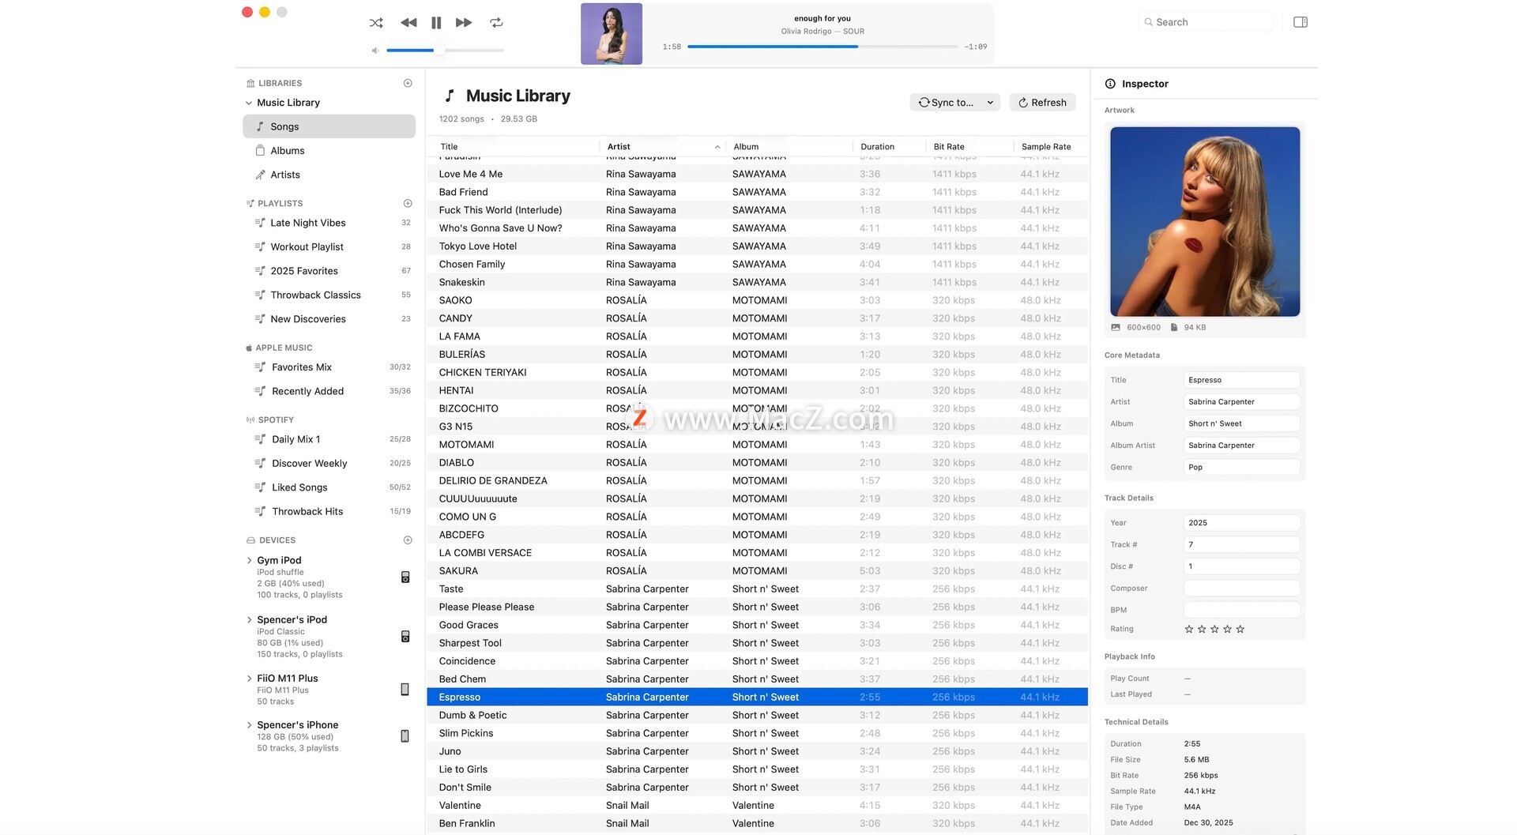This screenshot has height=835, width=1517.
Task: Skip to the previous track
Action: point(408,23)
